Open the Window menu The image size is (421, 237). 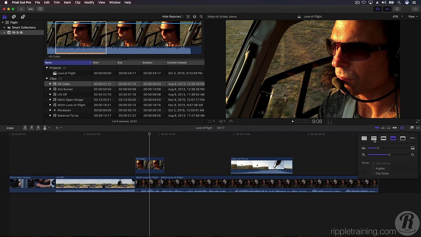pos(115,2)
